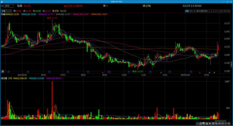The width and height of the screenshot is (233, 126).
Task: Select the adjusted monthly (還月) period
Action: click(206, 11)
